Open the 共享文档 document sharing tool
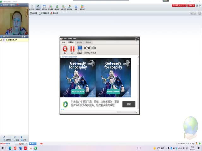Image resolution: width=202 pixels, height=151 pixels. coord(32,8)
